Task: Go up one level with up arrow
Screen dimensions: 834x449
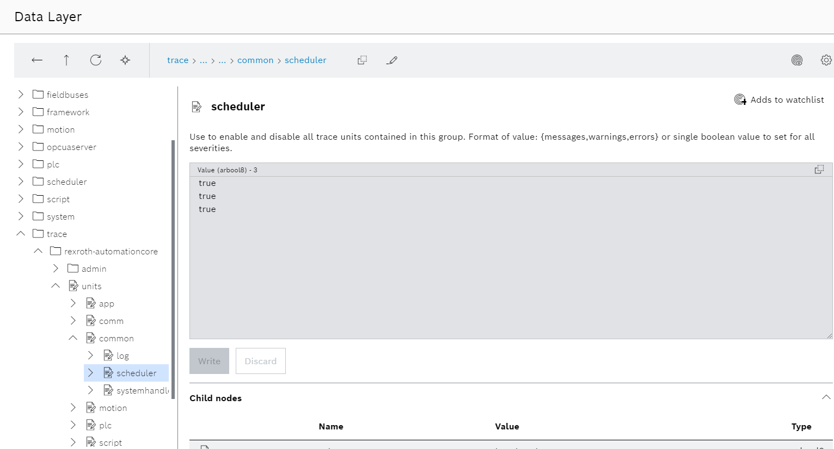Action: [x=66, y=60]
